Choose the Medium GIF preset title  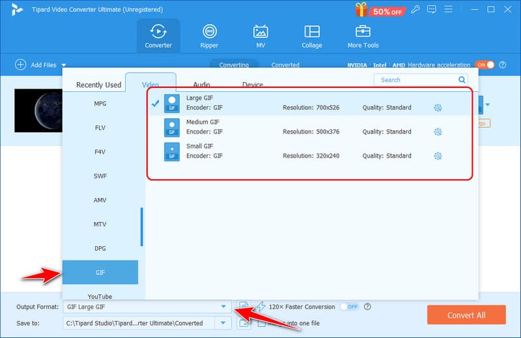[x=203, y=122]
